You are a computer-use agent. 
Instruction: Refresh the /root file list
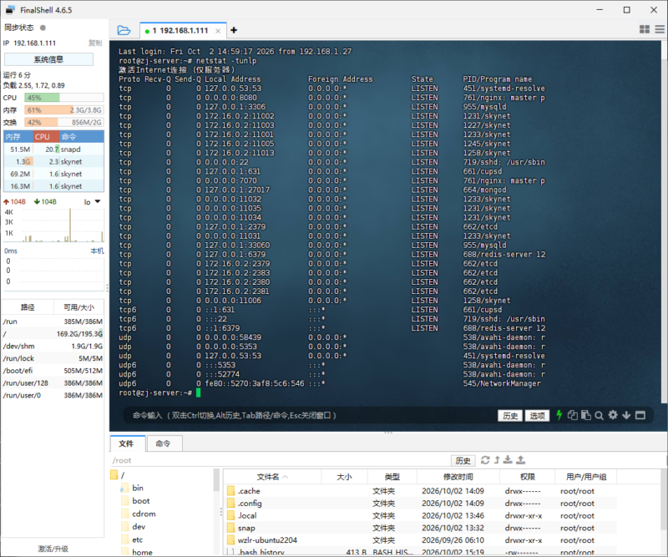pyautogui.click(x=485, y=460)
